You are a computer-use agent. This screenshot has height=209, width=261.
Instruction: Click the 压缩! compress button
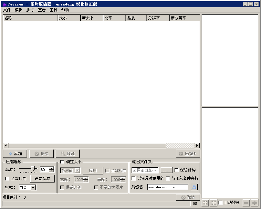[188, 154]
